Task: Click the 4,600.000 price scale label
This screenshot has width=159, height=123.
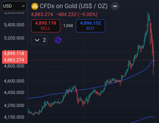Action: coord(14,81)
